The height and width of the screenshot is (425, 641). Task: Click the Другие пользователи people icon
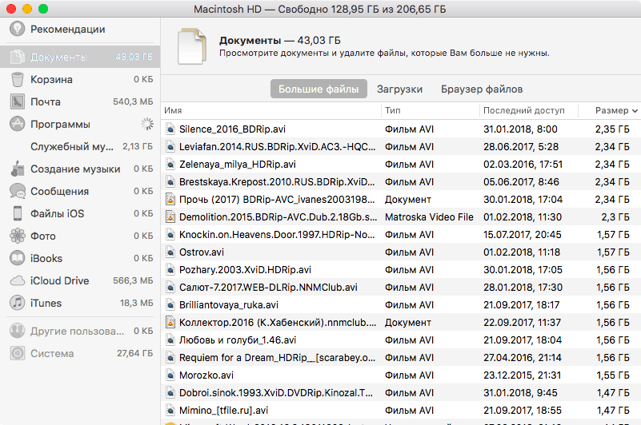(17, 331)
